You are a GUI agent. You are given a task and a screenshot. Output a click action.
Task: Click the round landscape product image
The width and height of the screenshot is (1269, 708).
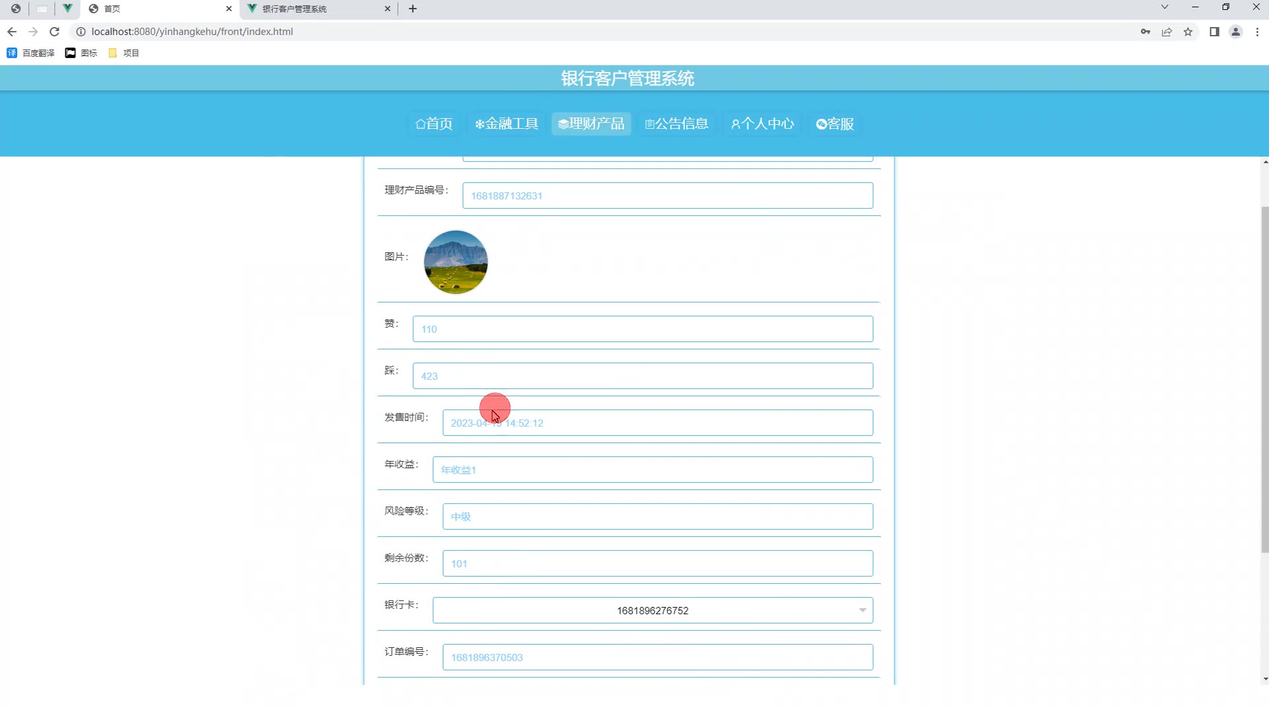455,262
